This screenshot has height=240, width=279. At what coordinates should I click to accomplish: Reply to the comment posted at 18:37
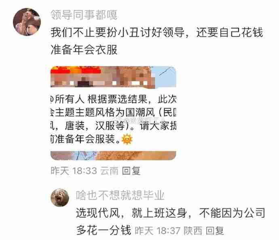(x=215, y=231)
